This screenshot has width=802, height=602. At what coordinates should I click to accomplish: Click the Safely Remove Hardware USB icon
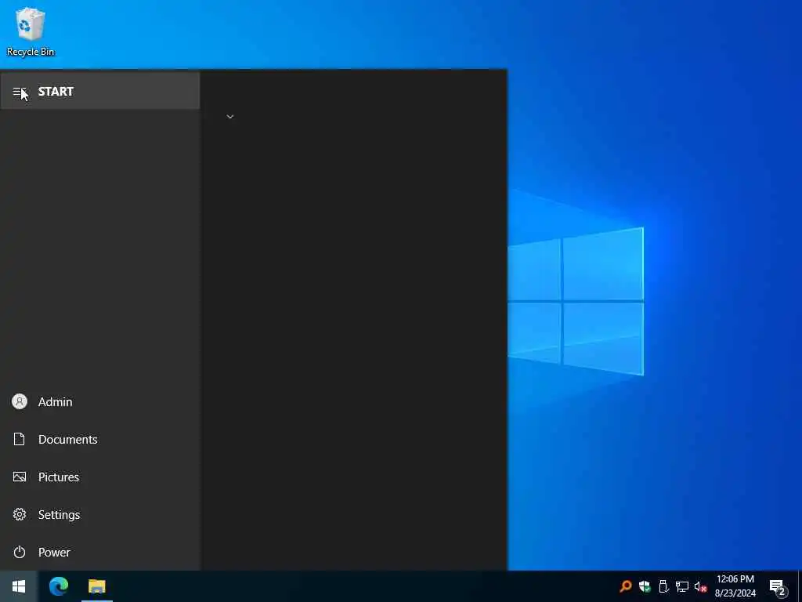click(663, 586)
